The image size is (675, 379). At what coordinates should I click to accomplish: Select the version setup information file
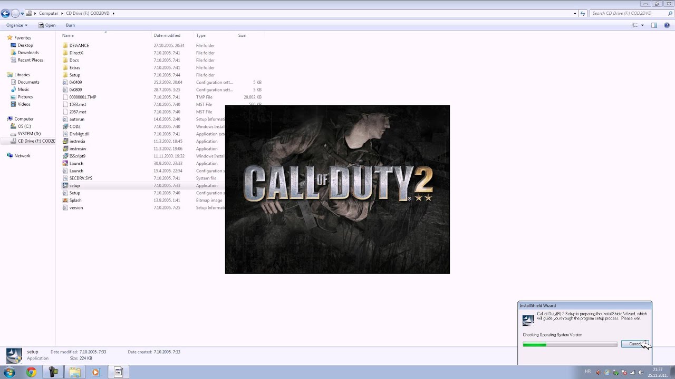pyautogui.click(x=76, y=207)
